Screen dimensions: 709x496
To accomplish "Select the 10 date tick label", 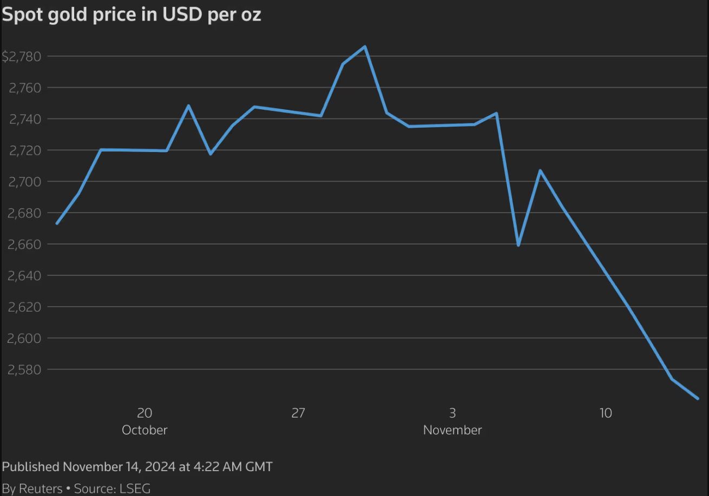I will 606,413.
